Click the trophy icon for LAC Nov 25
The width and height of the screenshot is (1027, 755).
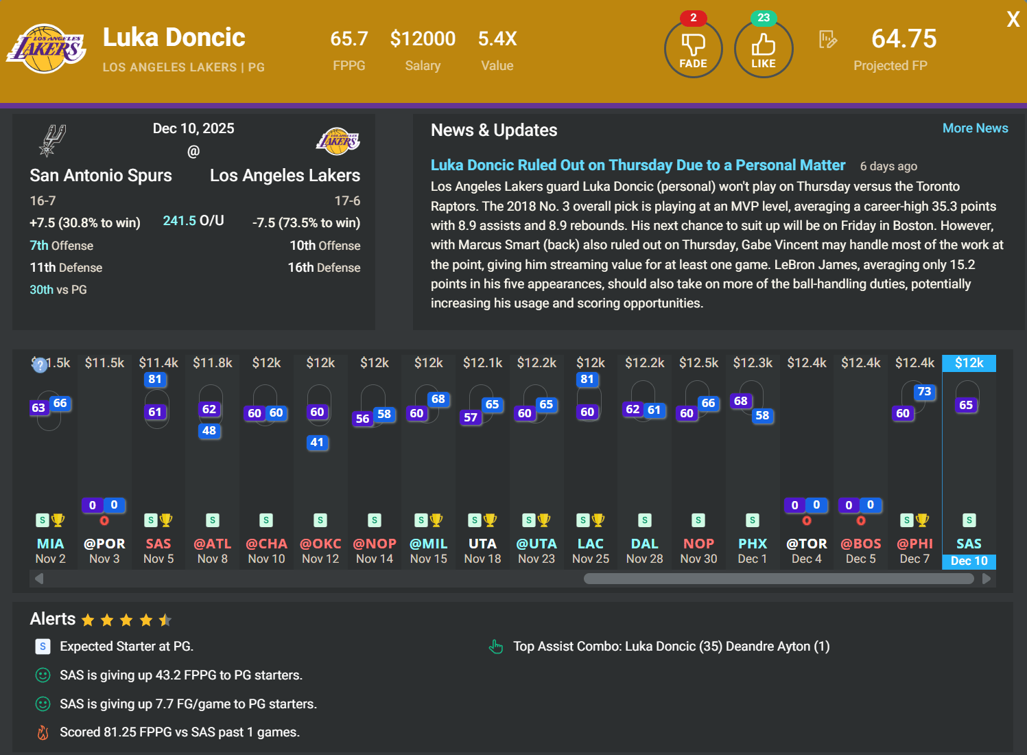point(598,520)
